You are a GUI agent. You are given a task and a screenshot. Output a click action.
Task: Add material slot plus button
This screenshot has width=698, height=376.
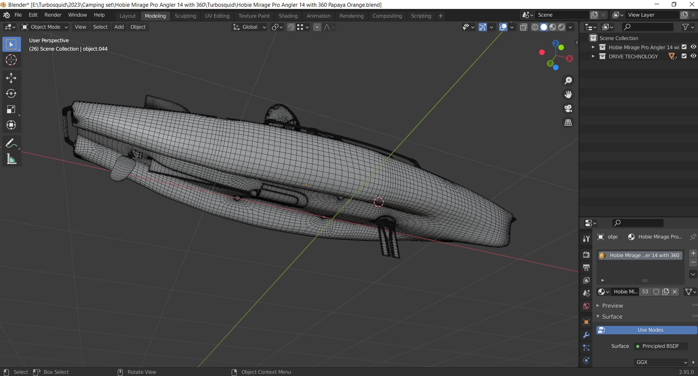coord(693,253)
